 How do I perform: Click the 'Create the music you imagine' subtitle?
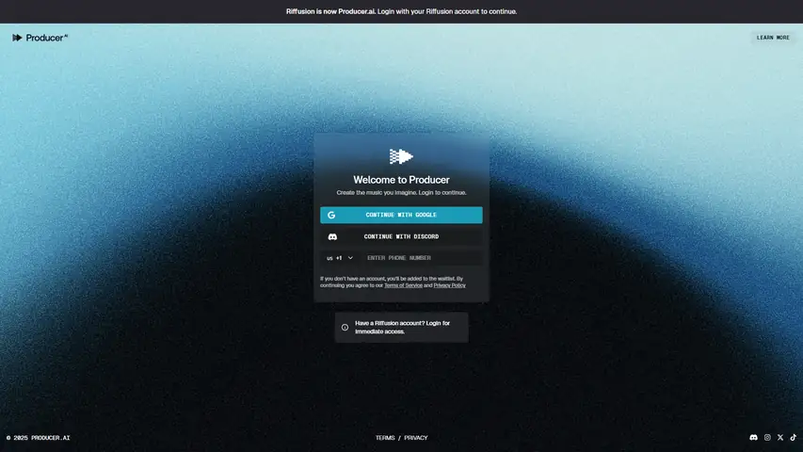[x=401, y=193]
